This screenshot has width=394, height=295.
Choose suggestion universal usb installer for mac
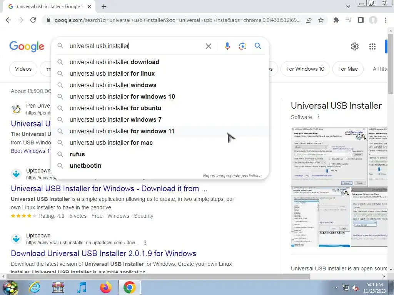[x=160, y=143]
